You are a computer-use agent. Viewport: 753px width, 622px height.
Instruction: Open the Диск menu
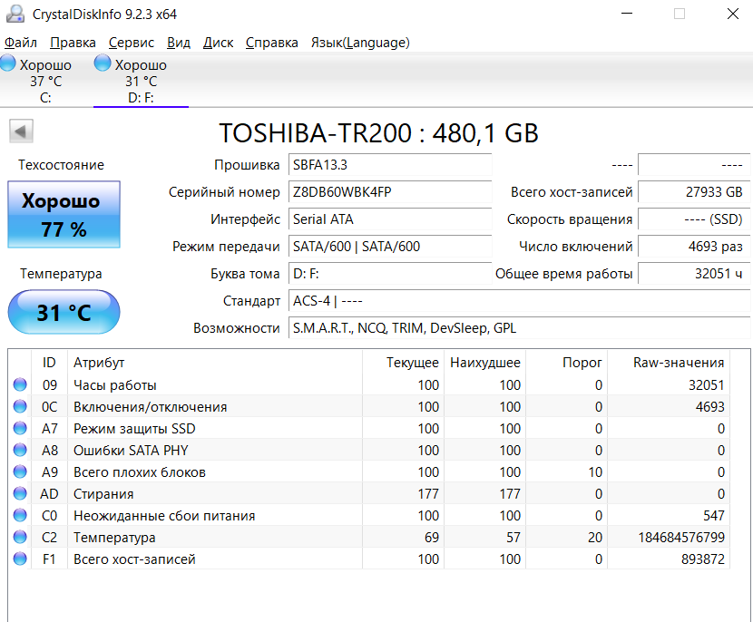coord(218,43)
